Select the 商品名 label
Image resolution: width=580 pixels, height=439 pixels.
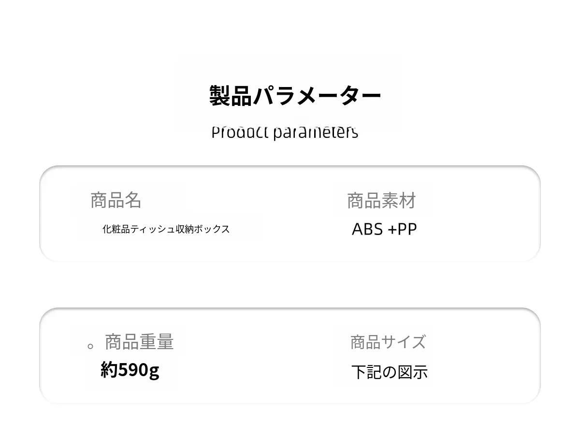pyautogui.click(x=116, y=200)
